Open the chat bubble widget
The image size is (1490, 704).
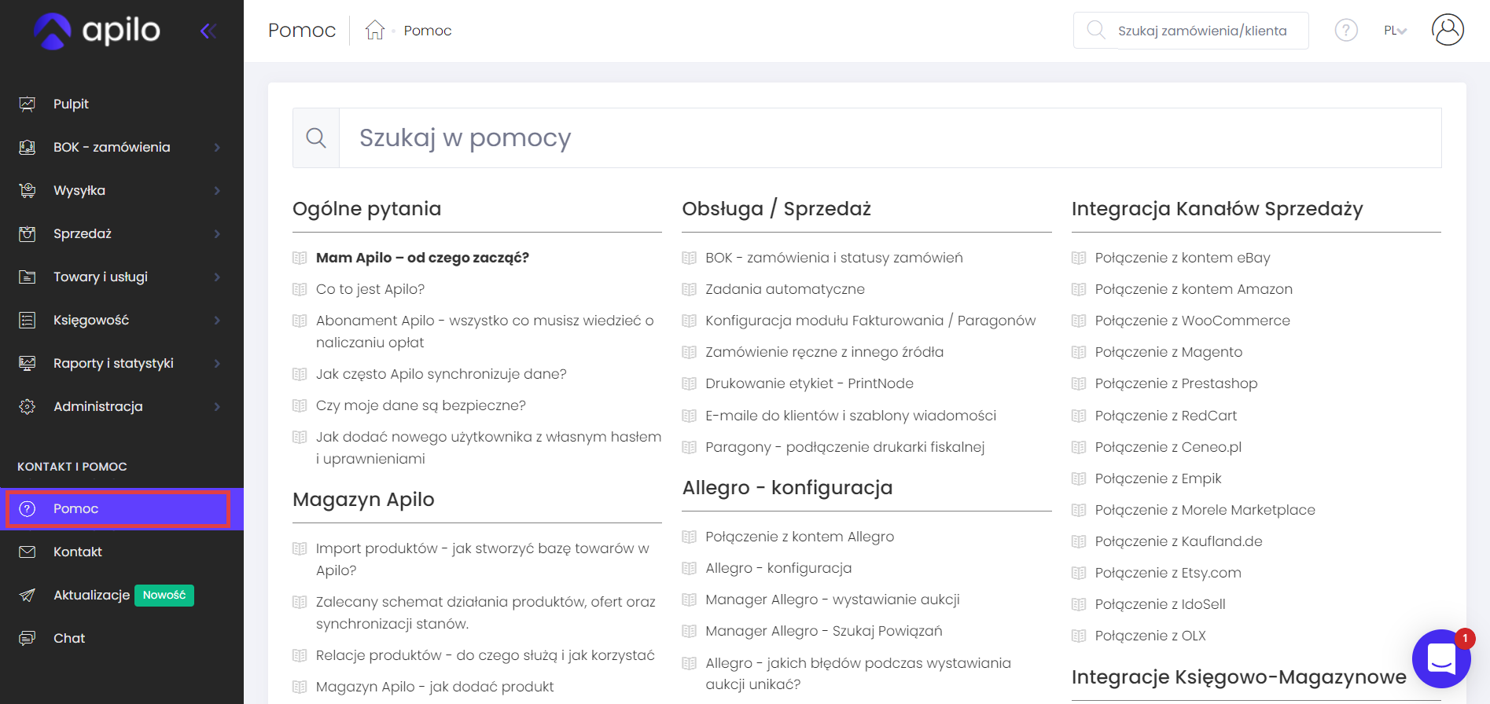point(1440,658)
